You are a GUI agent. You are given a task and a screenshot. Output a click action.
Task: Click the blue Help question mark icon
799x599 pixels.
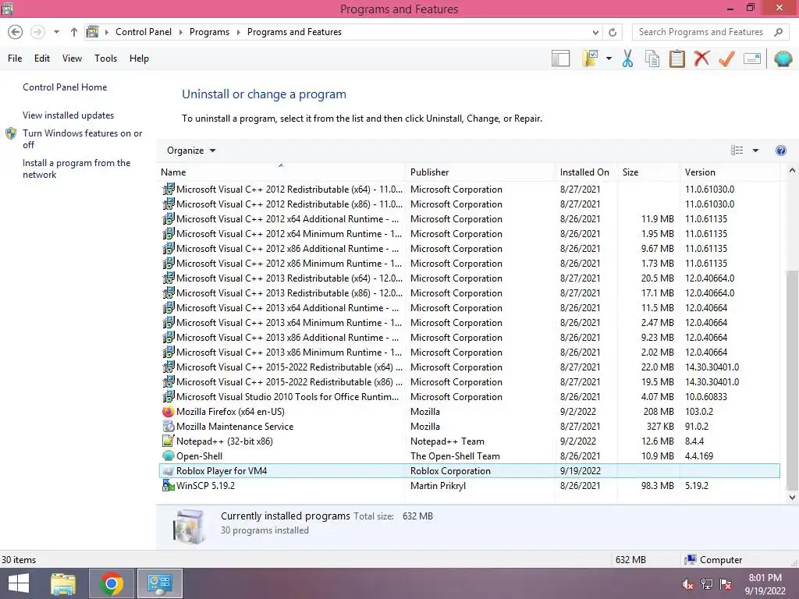click(780, 151)
